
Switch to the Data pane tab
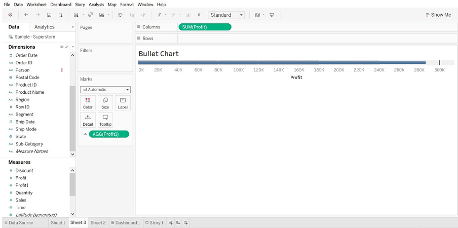14,27
